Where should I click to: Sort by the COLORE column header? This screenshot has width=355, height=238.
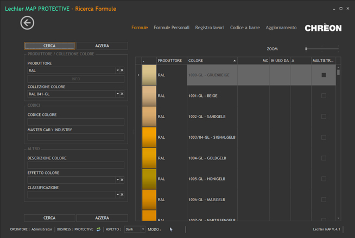212,61
